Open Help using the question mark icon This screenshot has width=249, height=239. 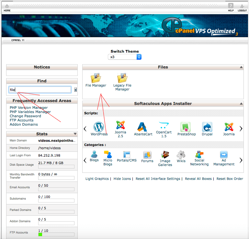[x=231, y=6]
